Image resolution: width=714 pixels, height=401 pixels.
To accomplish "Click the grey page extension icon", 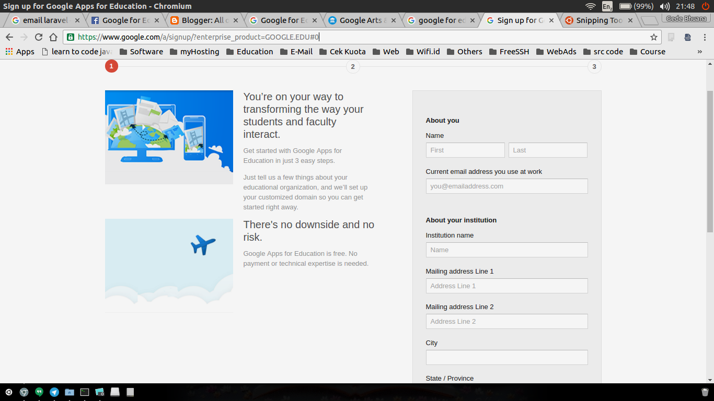I will 671,37.
